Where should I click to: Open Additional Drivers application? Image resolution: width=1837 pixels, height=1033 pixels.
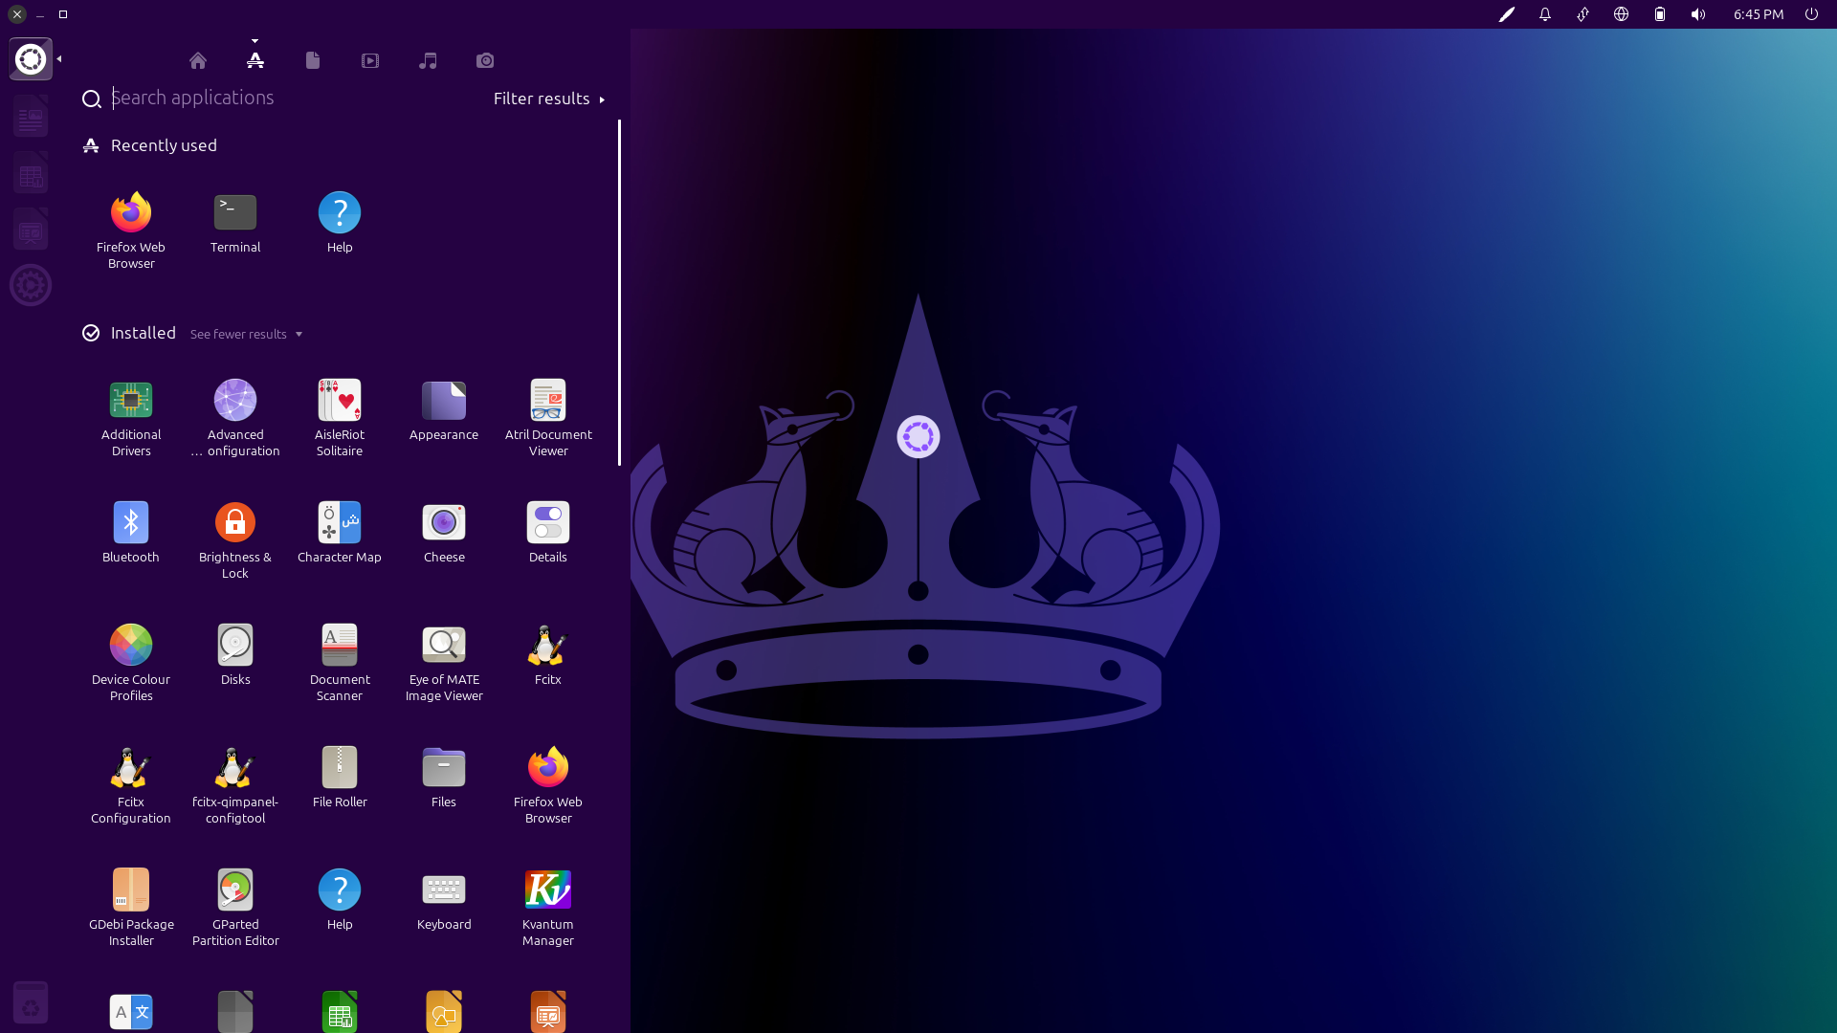(131, 418)
